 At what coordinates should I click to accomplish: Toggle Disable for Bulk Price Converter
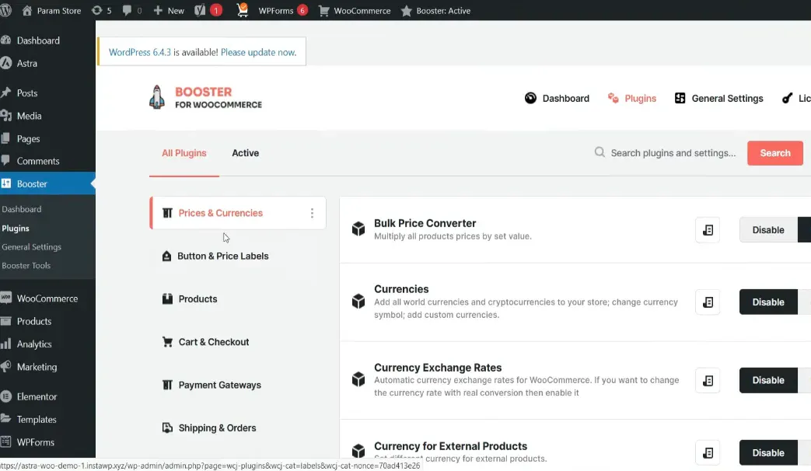point(767,230)
